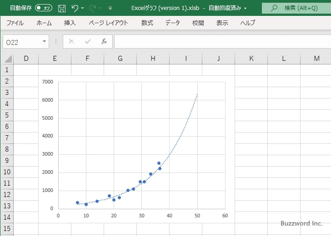Image resolution: width=331 pixels, height=236 pixels.
Task: Select column header K
Action: 251,58
